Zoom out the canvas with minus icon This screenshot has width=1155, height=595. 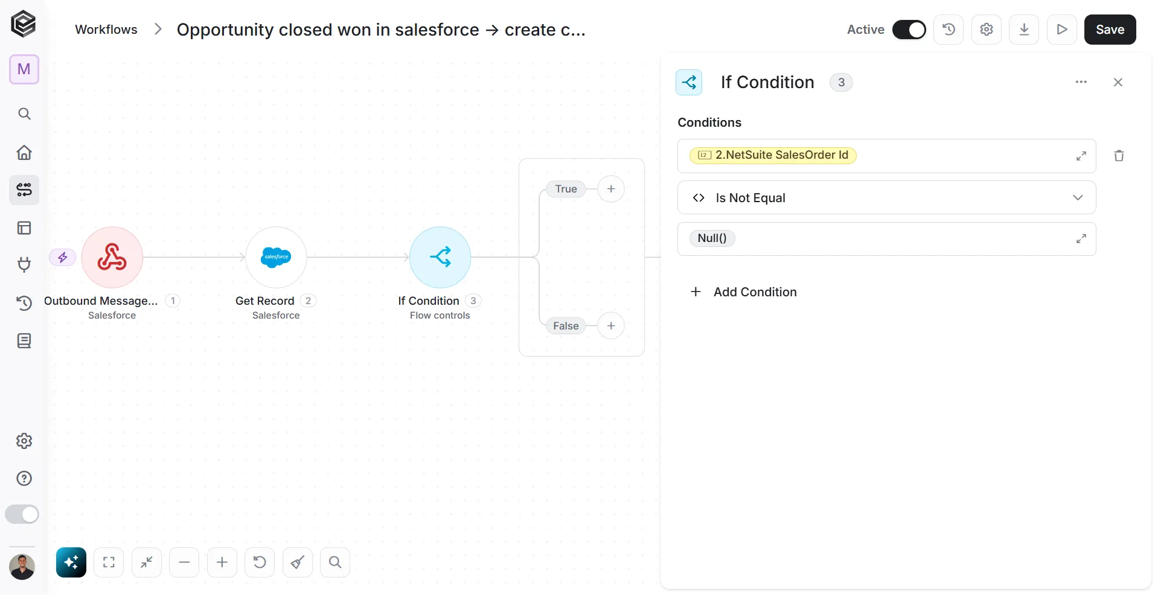184,562
